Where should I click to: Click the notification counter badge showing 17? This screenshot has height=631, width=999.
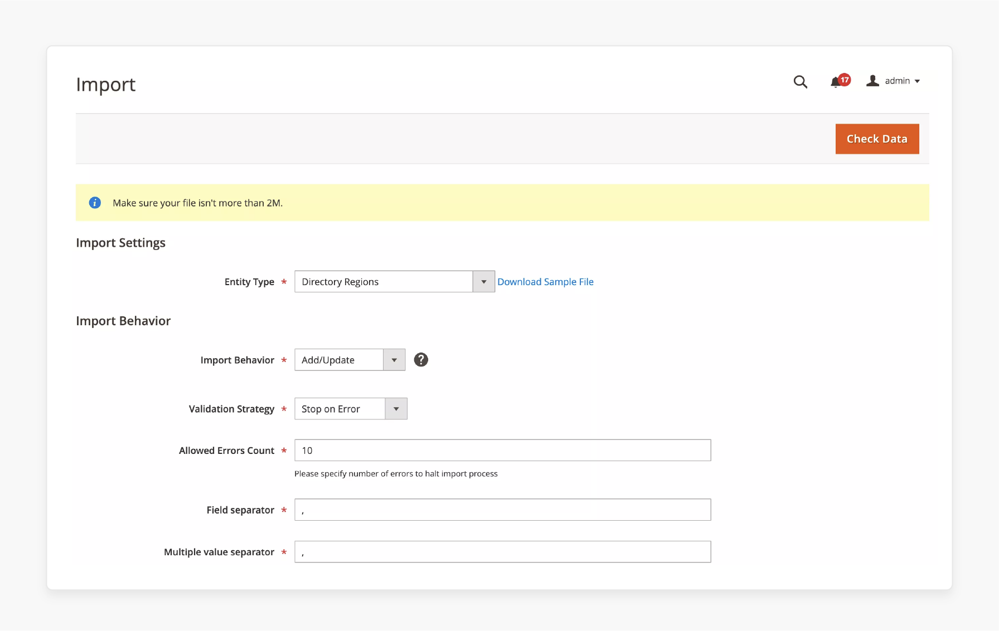tap(843, 80)
